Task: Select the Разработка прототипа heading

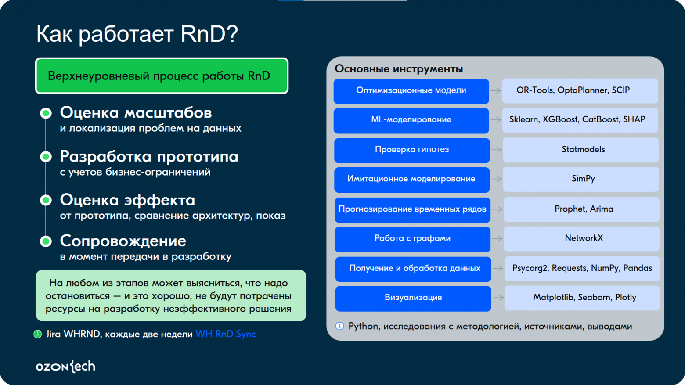Action: click(x=149, y=157)
